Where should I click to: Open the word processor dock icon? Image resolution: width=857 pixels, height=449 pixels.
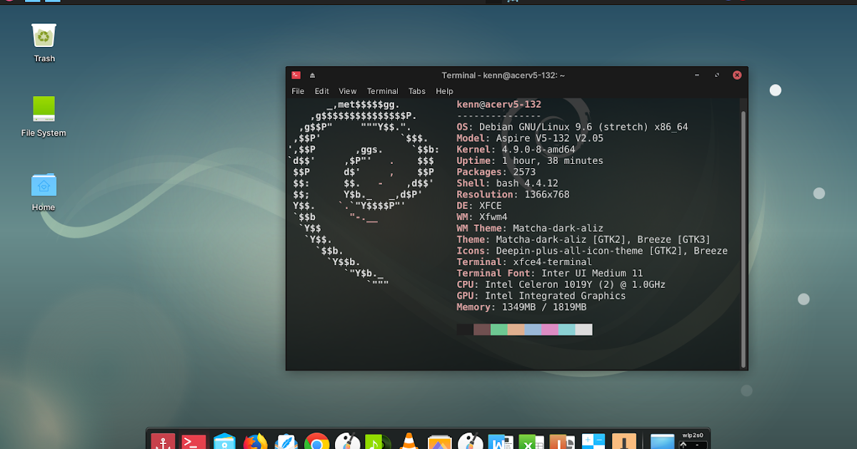(500, 442)
